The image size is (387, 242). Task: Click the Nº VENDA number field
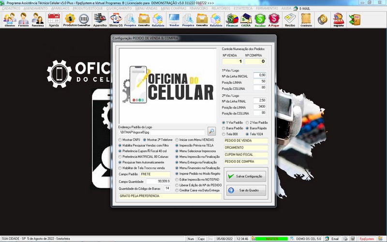pyautogui.click(x=233, y=61)
